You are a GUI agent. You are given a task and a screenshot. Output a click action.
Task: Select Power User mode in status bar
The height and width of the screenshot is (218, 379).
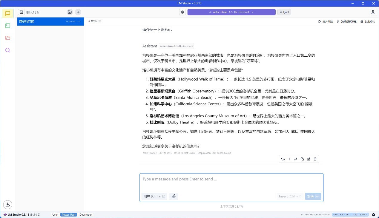click(69, 215)
